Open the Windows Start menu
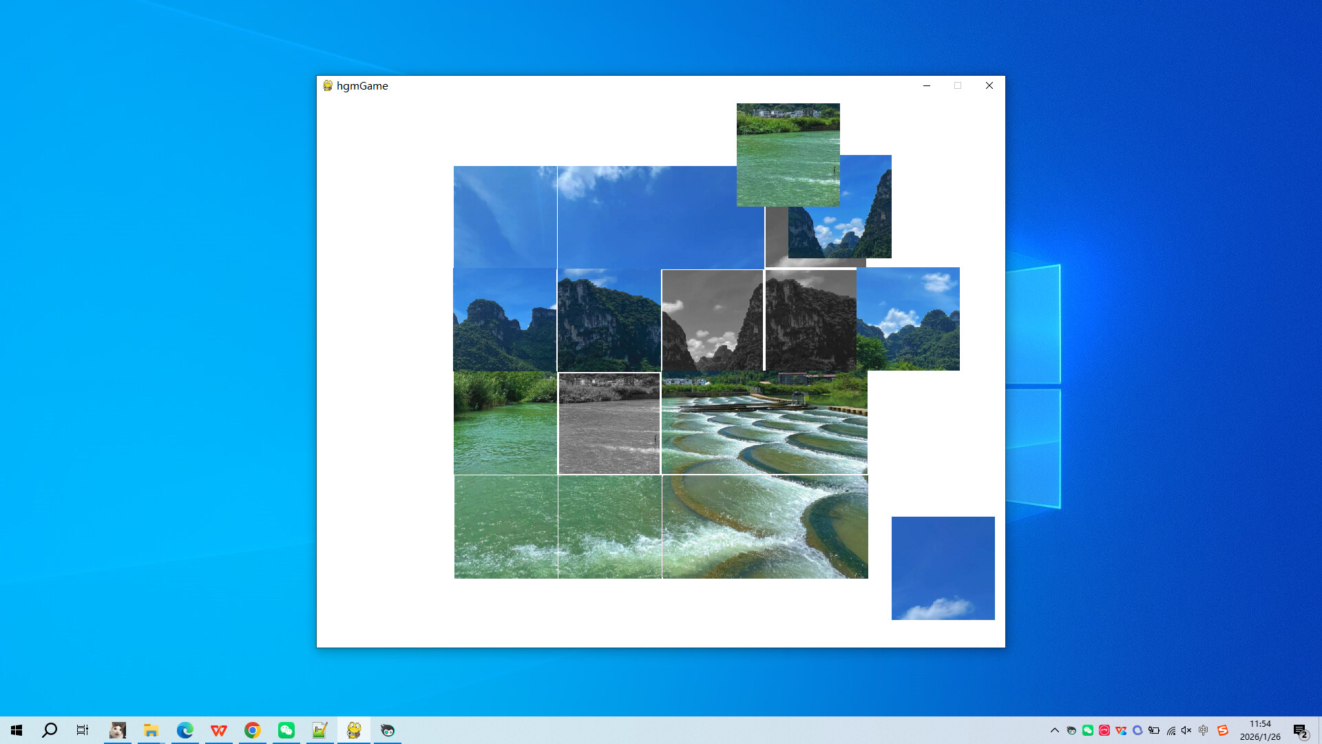This screenshot has height=744, width=1322. click(x=15, y=730)
